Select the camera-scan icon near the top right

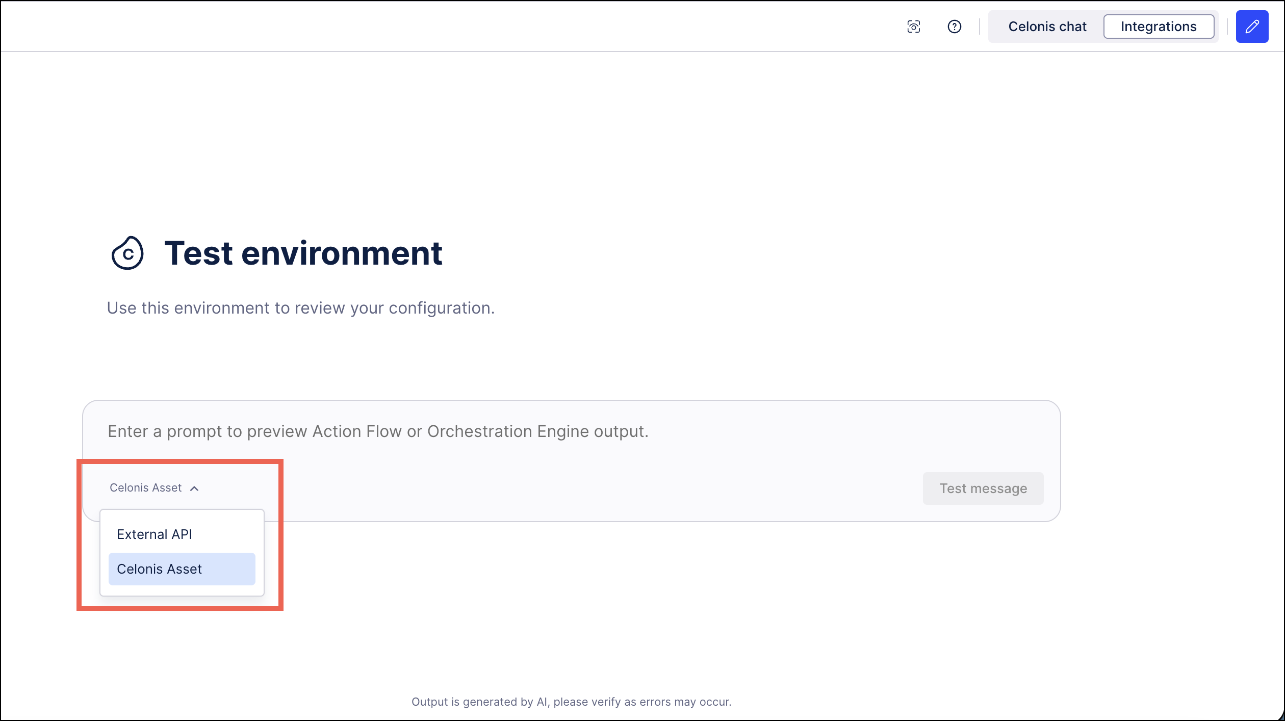tap(914, 27)
